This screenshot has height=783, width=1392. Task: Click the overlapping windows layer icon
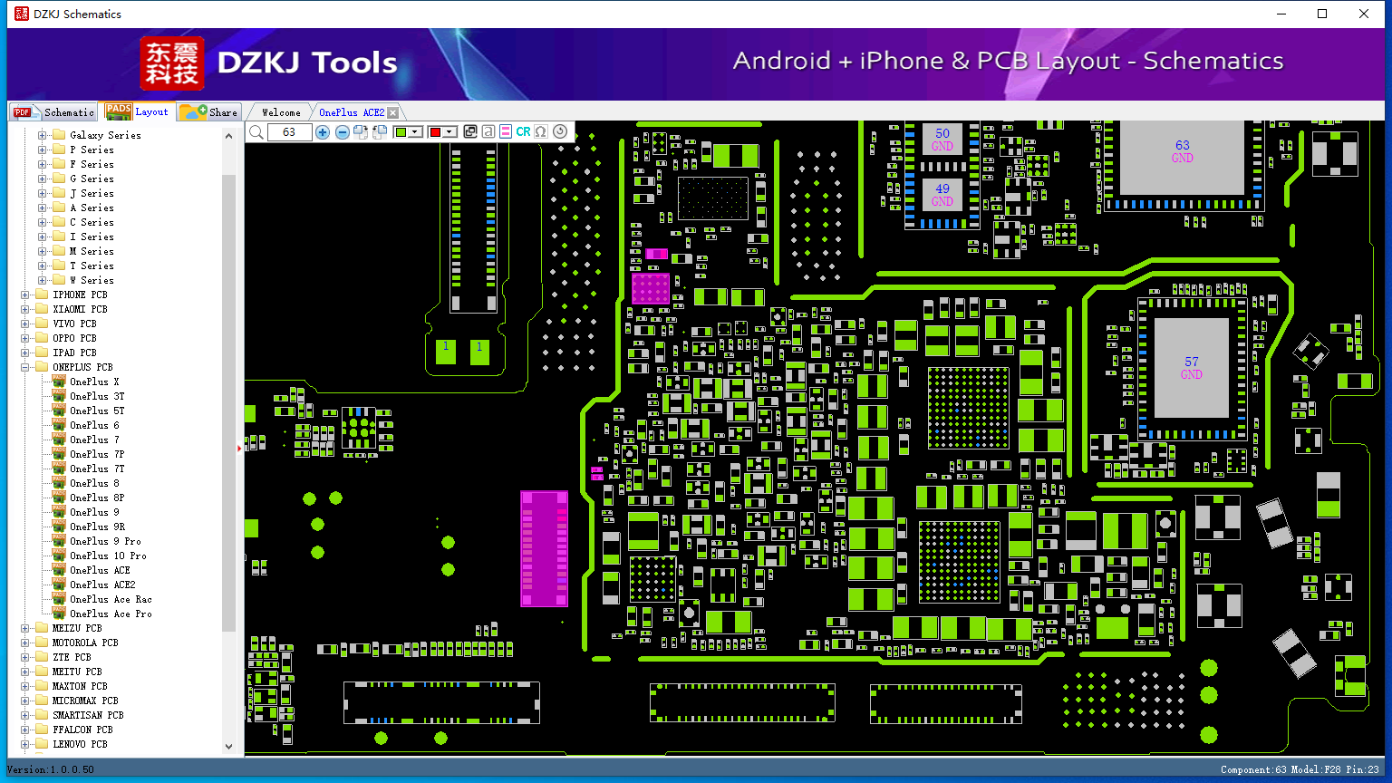click(x=470, y=132)
